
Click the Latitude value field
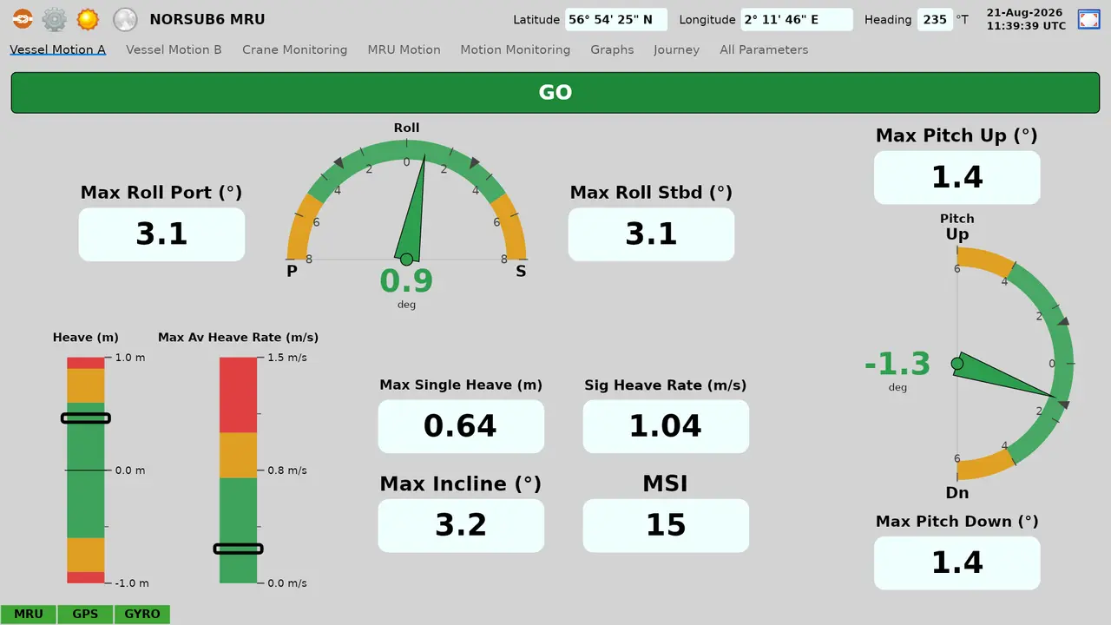[616, 20]
